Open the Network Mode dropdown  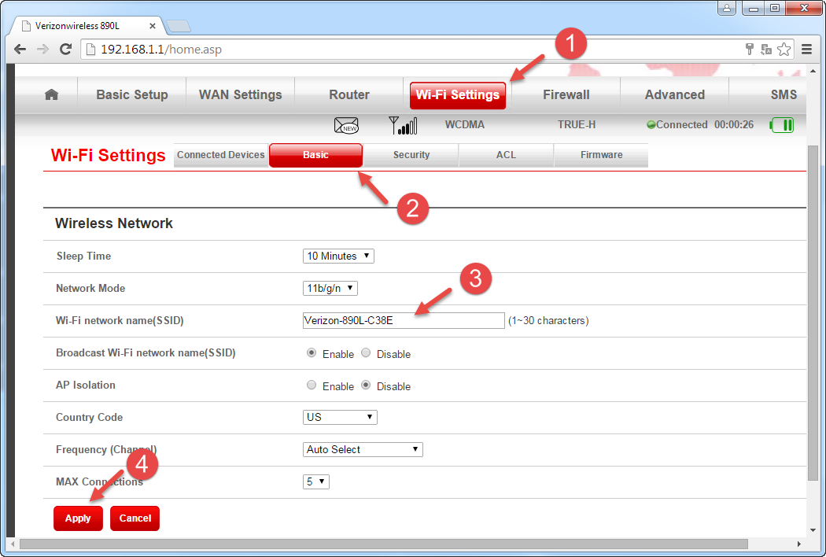(330, 288)
